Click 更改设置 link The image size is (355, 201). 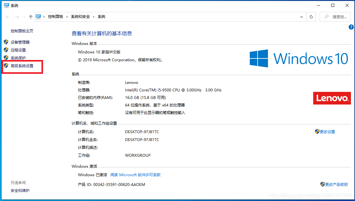(327, 132)
